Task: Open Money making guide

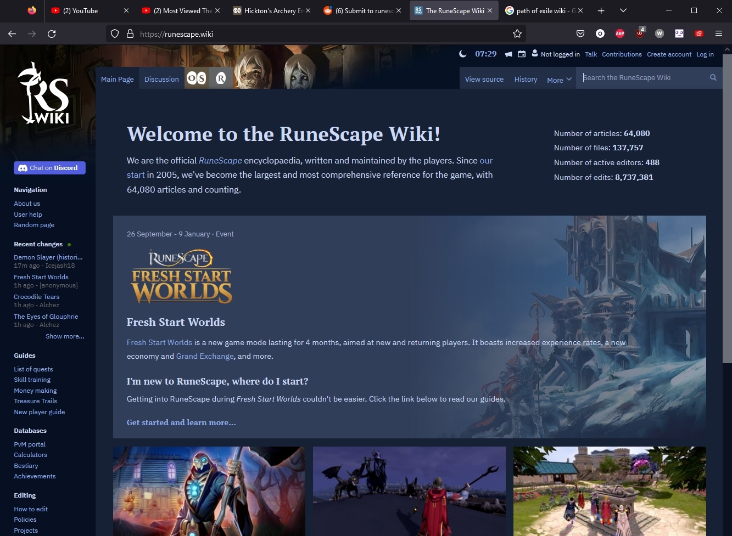Action: click(x=35, y=391)
